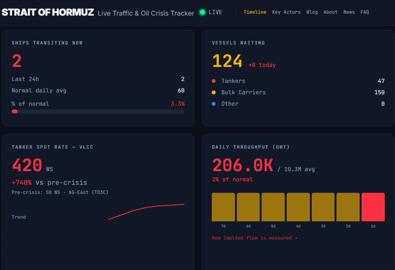Click the '2% of normal' throughput text
Image resolution: width=395 pixels, height=270 pixels.
232,179
